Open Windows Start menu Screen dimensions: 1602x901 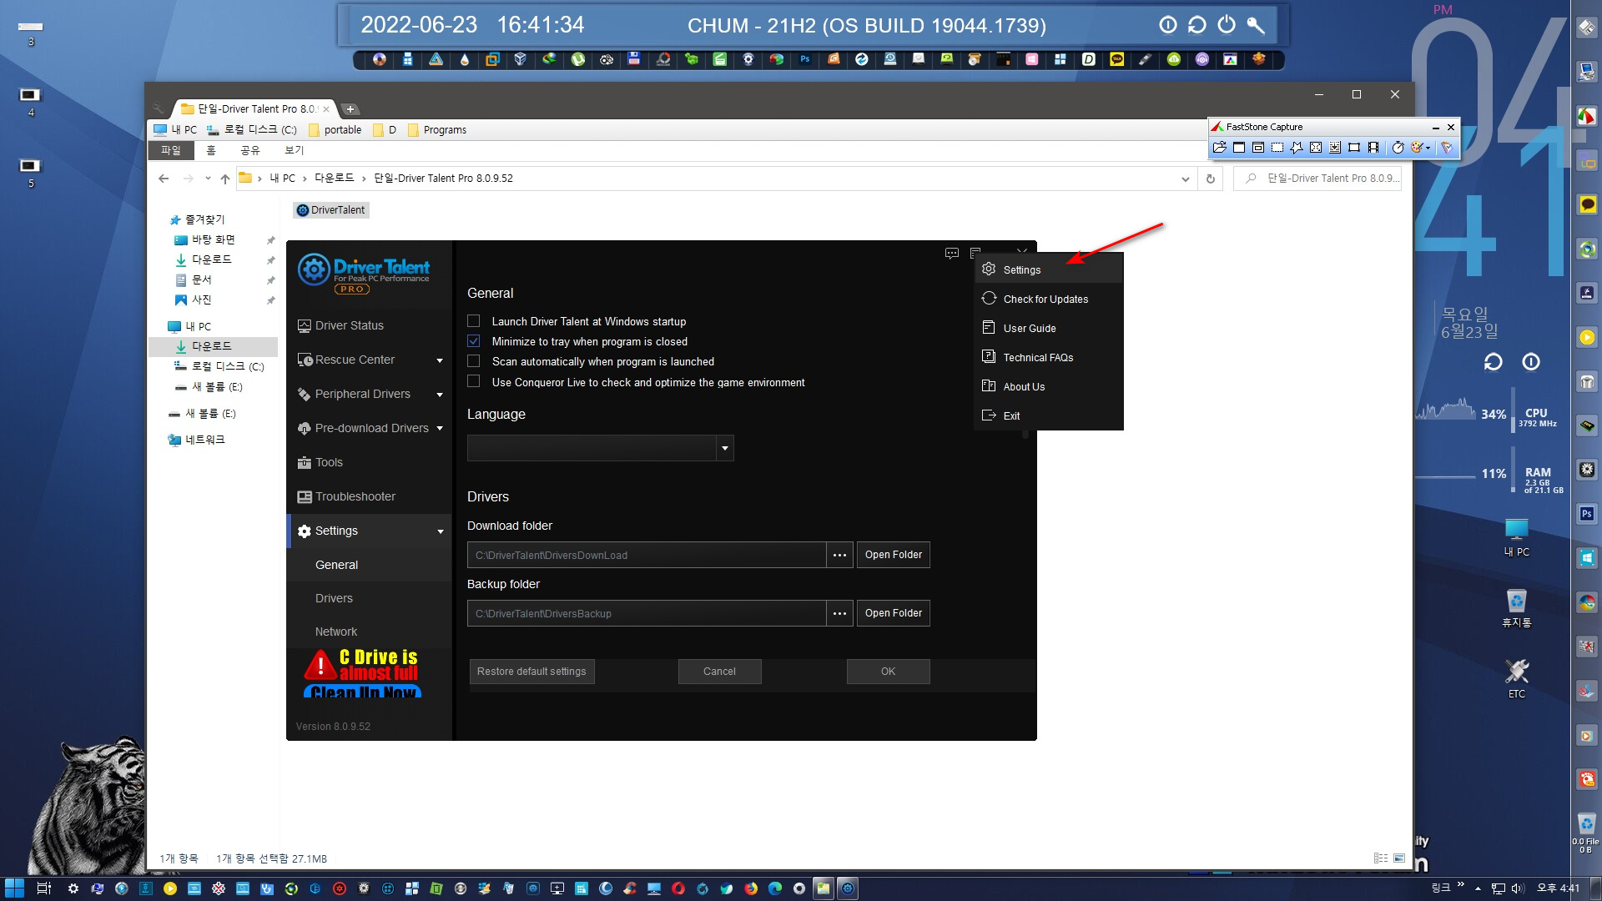[14, 888]
